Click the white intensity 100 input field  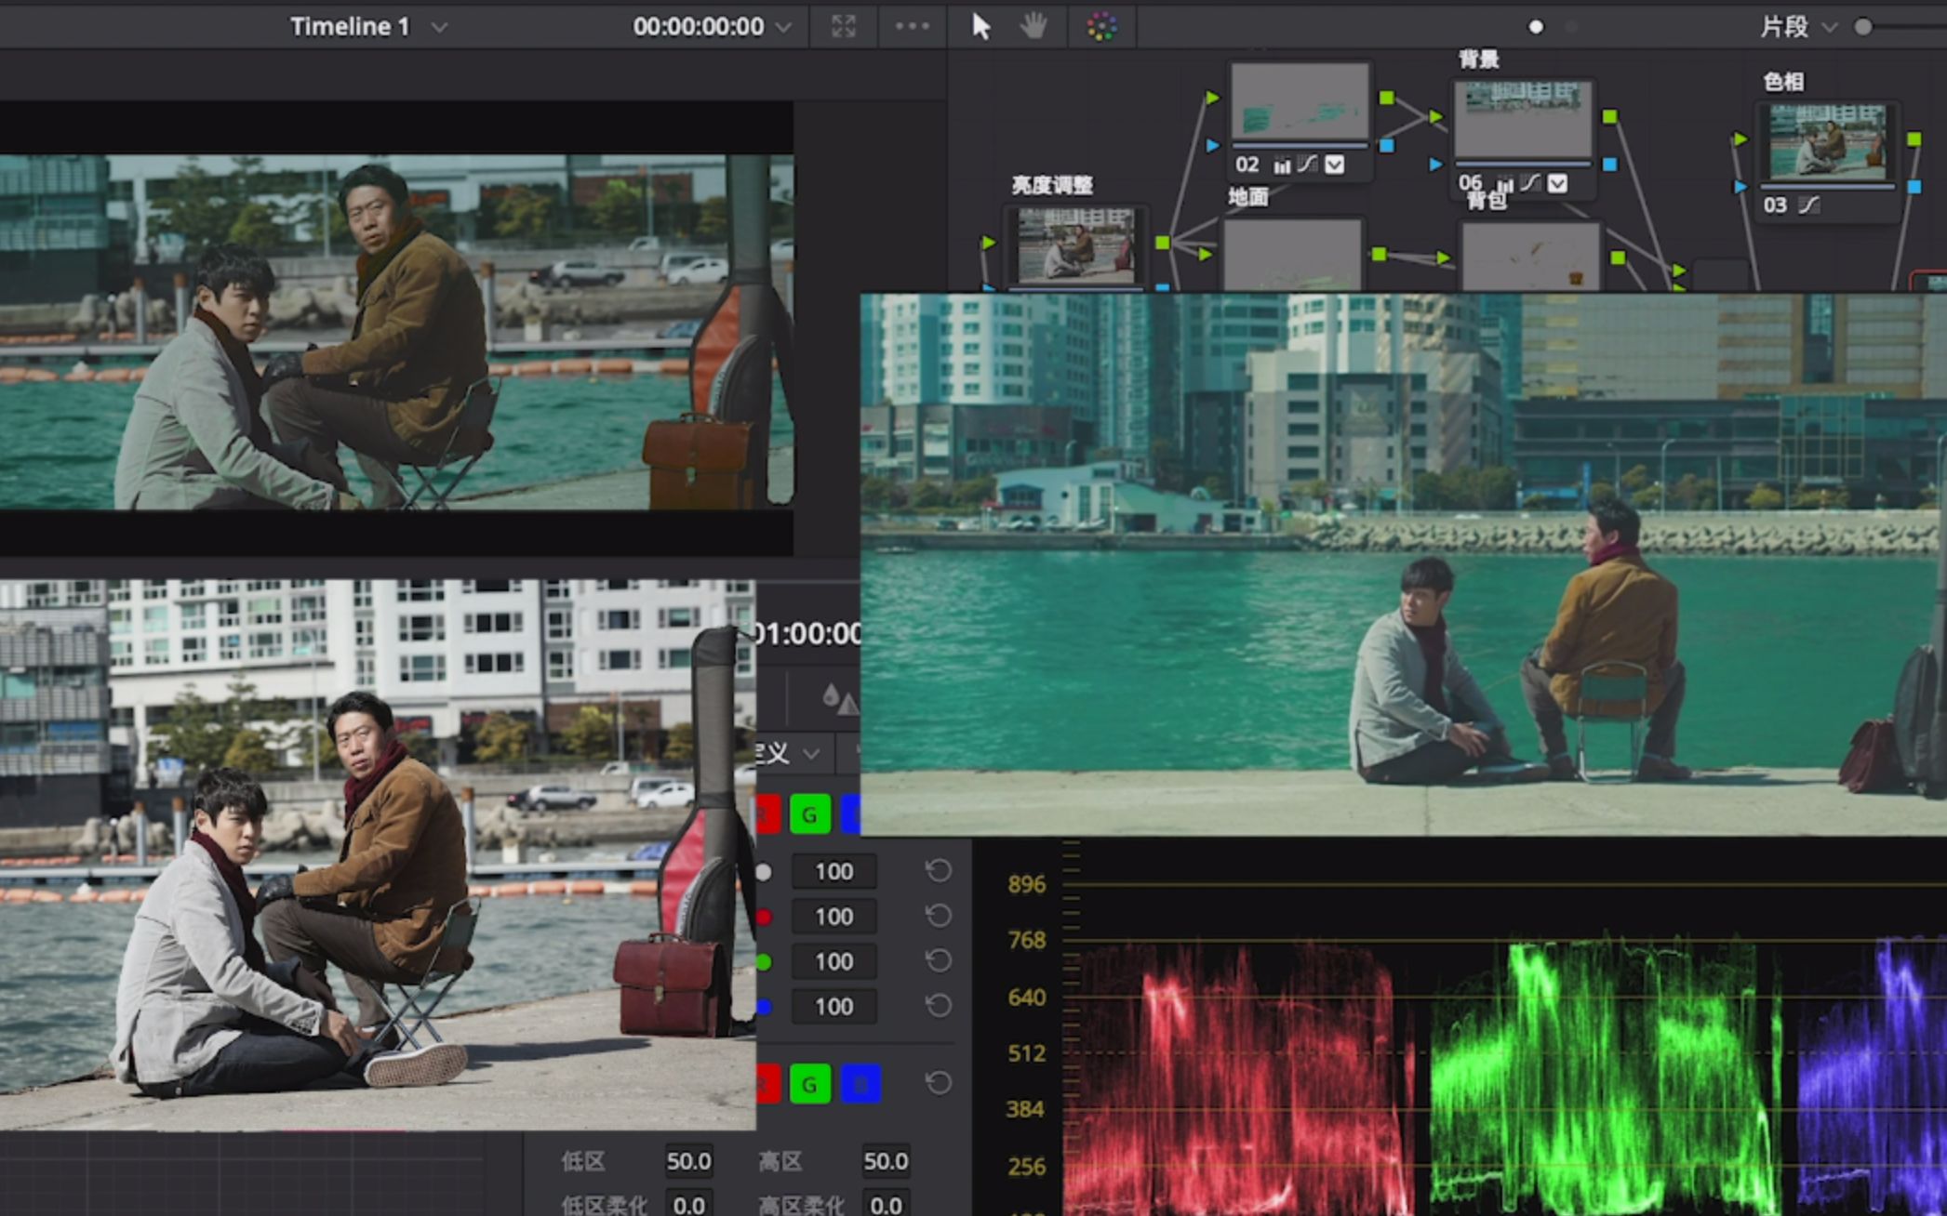pos(833,871)
